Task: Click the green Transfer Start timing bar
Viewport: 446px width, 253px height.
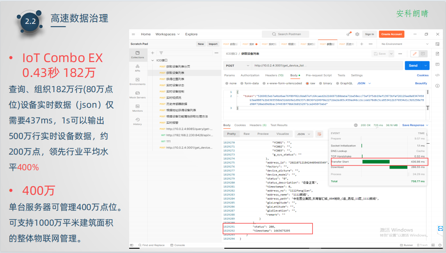Action: (376, 162)
